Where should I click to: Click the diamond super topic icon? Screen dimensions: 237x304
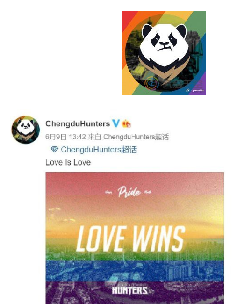tap(54, 149)
